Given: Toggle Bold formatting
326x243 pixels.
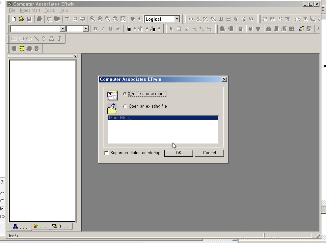Looking at the screenshot, I should point(95,29).
